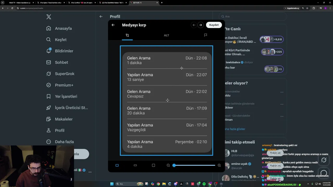Screen dimensions: 333x187
Task: Focus the Ara search field on X
Action: [x=253, y=16]
